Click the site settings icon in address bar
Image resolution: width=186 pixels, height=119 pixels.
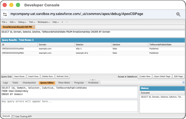pyautogui.click(x=5, y=14)
